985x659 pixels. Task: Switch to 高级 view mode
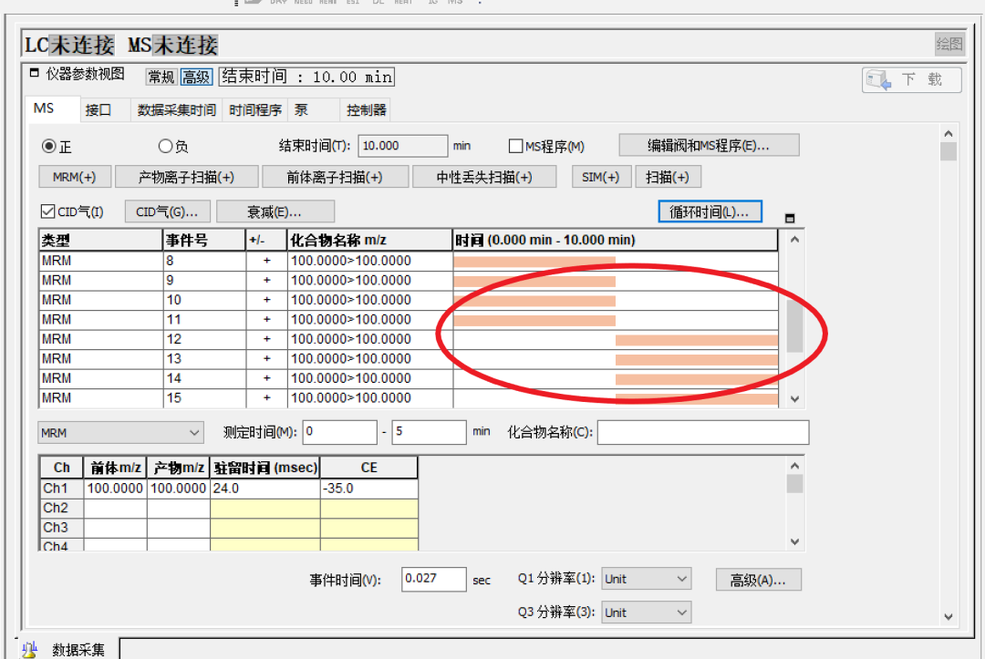tap(195, 77)
